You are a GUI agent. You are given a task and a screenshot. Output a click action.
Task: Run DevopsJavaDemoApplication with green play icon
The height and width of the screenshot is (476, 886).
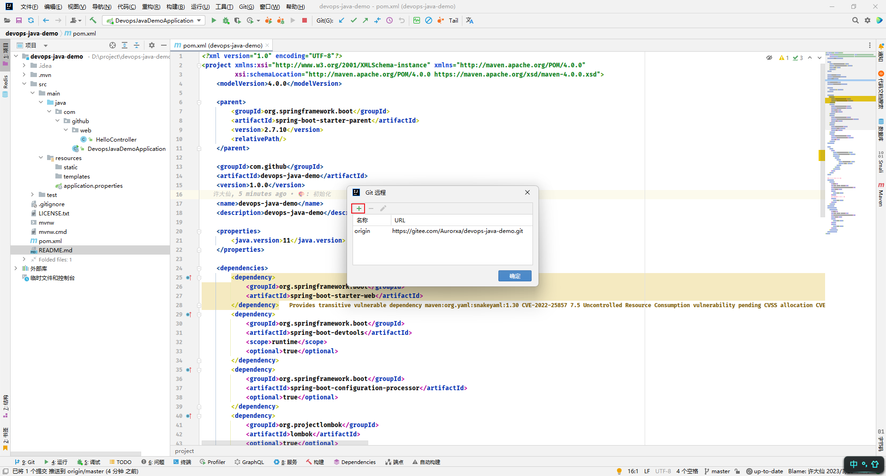tap(214, 20)
